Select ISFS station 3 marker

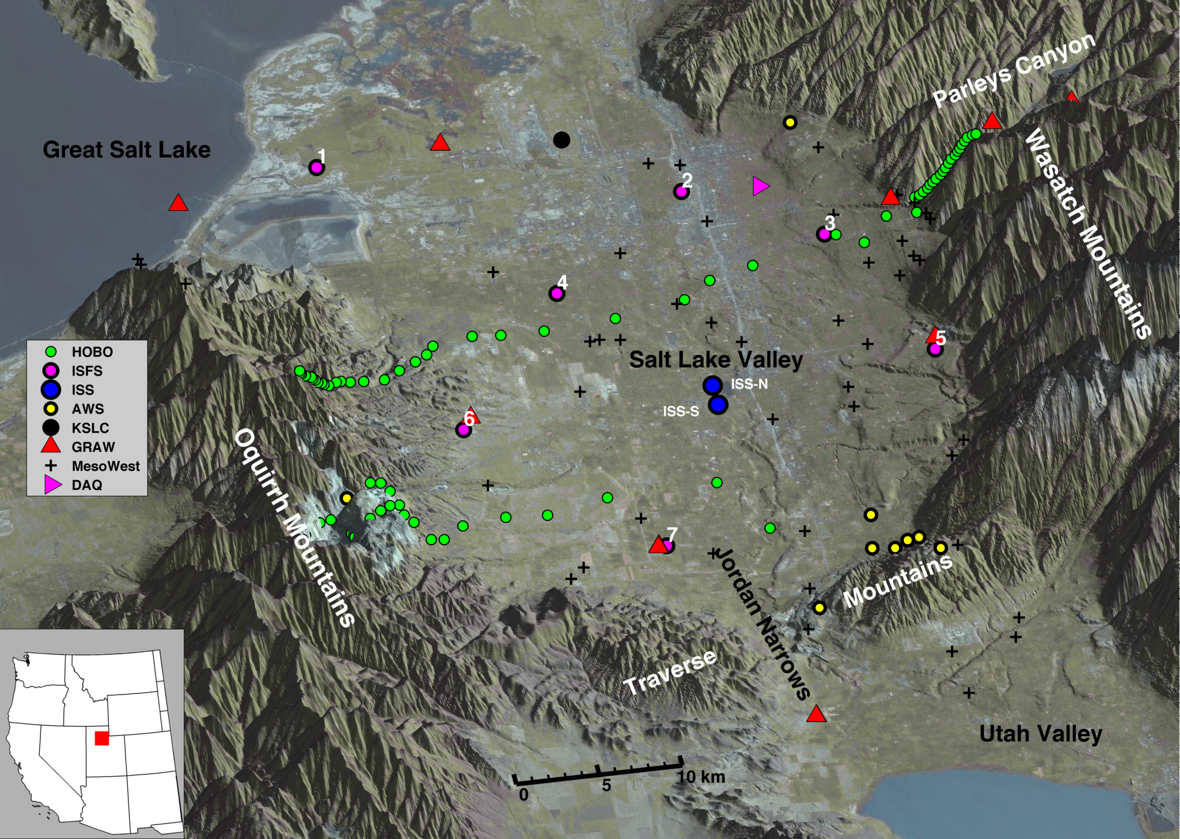[x=824, y=234]
